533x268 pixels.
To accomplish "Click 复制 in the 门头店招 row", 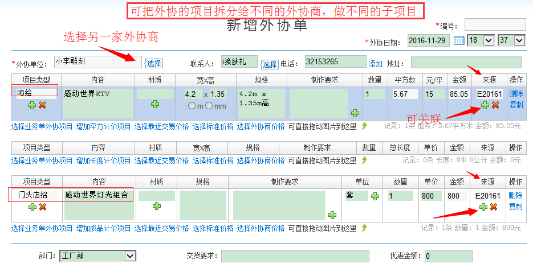I will click(x=515, y=207).
